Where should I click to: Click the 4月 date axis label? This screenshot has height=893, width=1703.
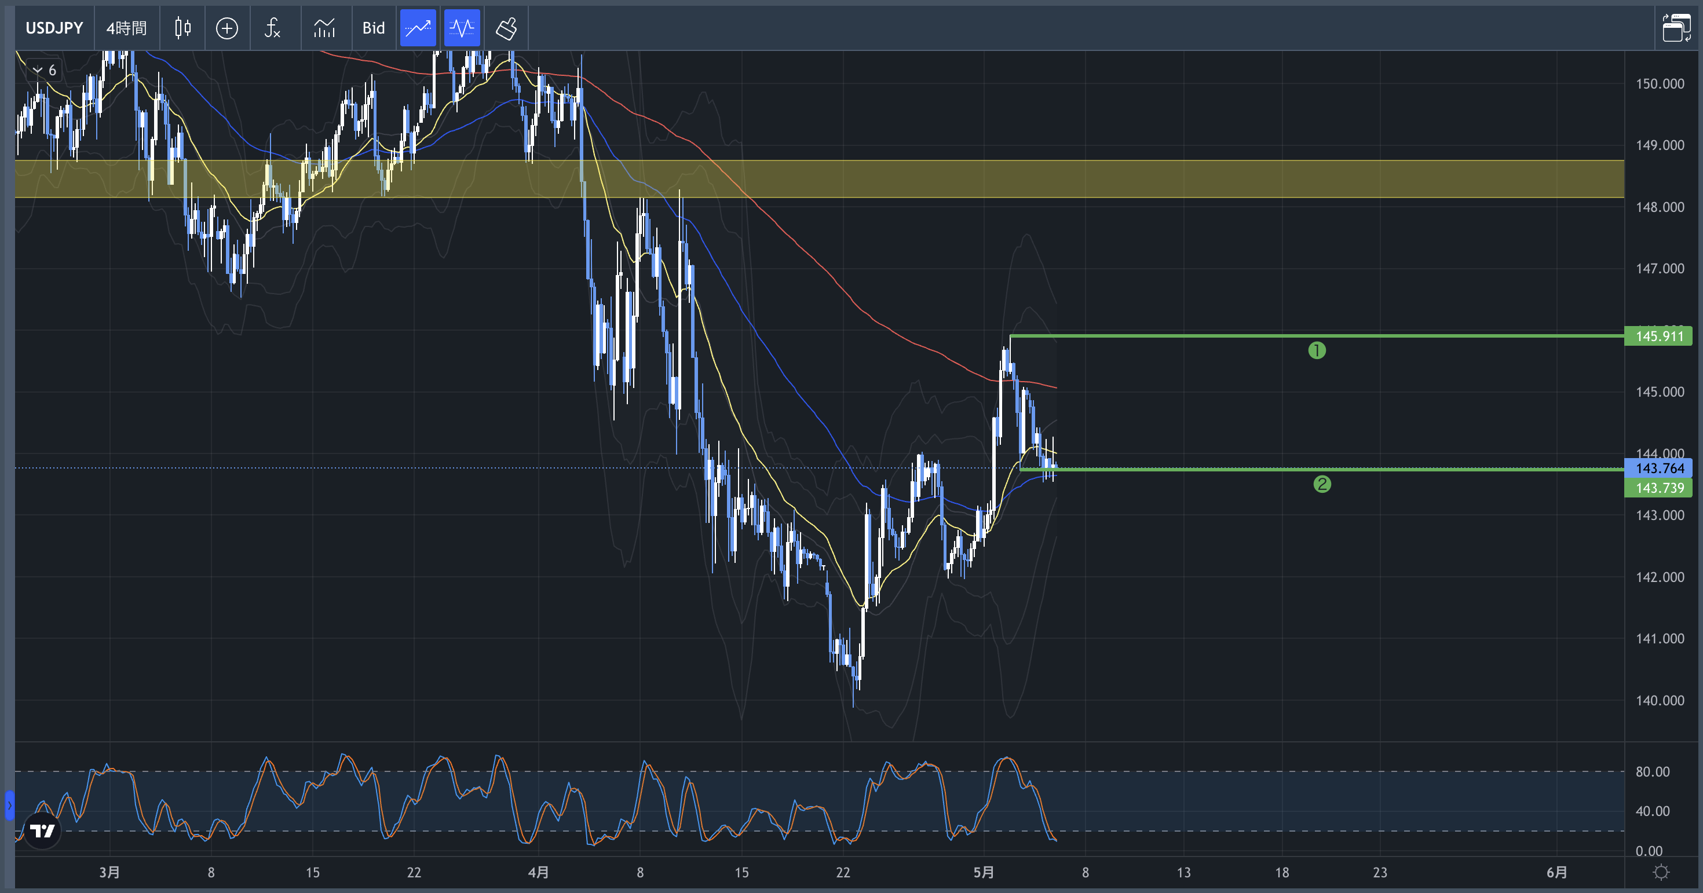tap(538, 873)
